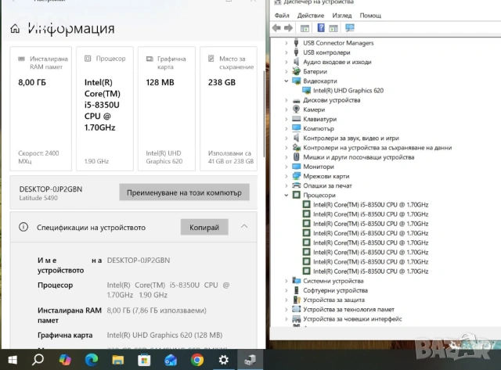Select Опашки за печат tree item
Viewport: 501px width, 370px height.
(327, 185)
